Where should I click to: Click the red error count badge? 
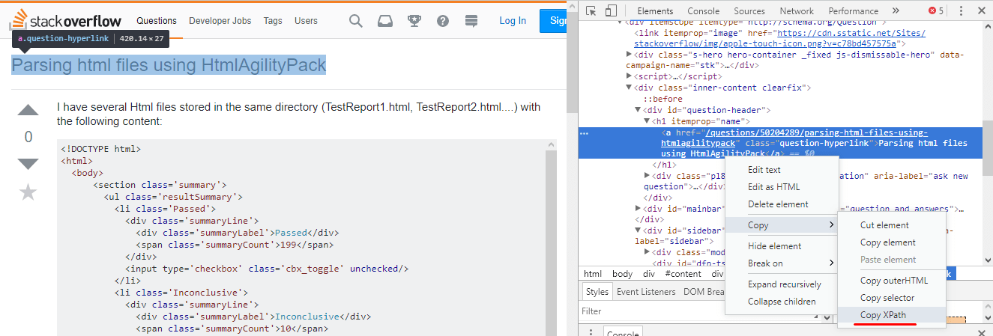936,10
